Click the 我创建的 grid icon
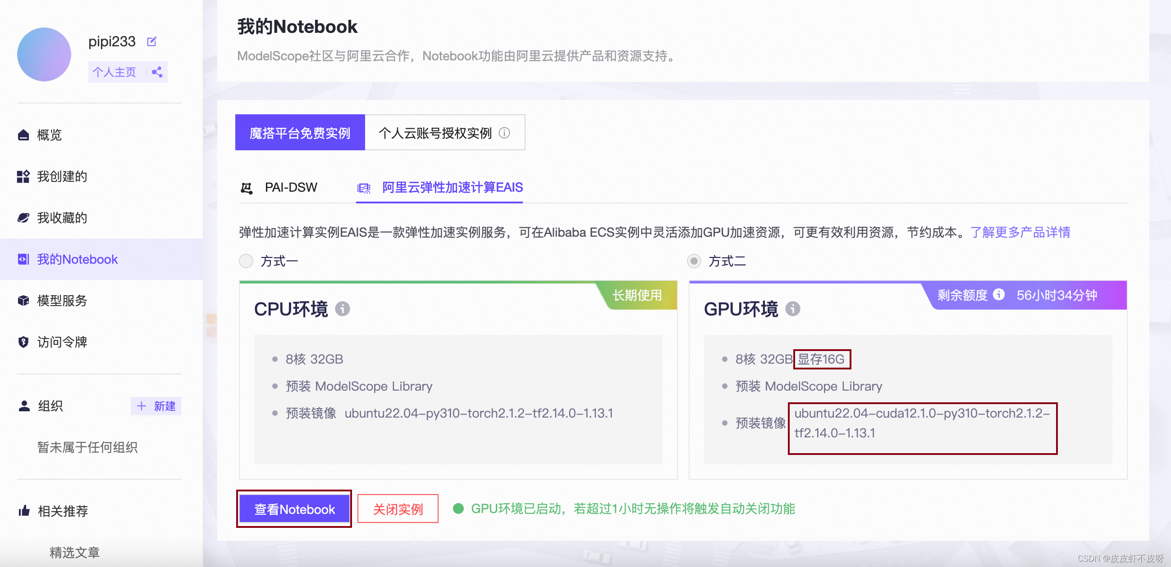 pos(23,176)
